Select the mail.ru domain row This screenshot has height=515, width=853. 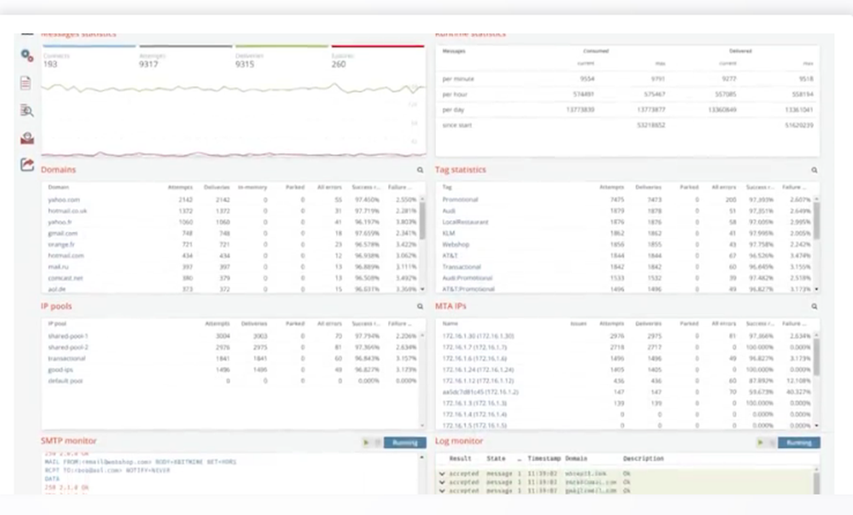(232, 267)
